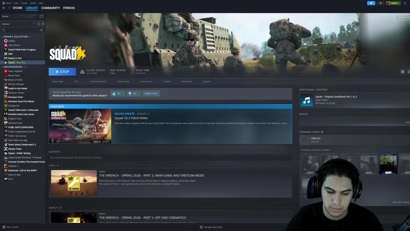Open the Community Hub link

(x=98, y=81)
